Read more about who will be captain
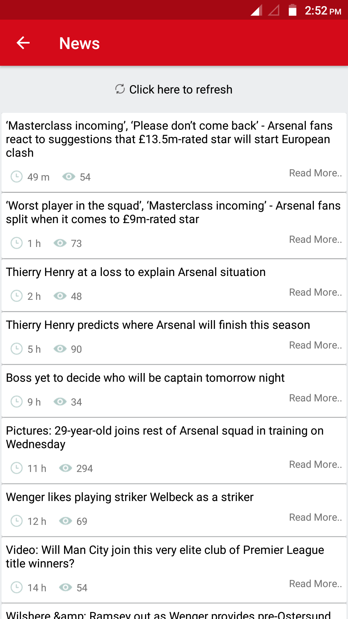Image resolution: width=348 pixels, height=619 pixels. coord(315,398)
